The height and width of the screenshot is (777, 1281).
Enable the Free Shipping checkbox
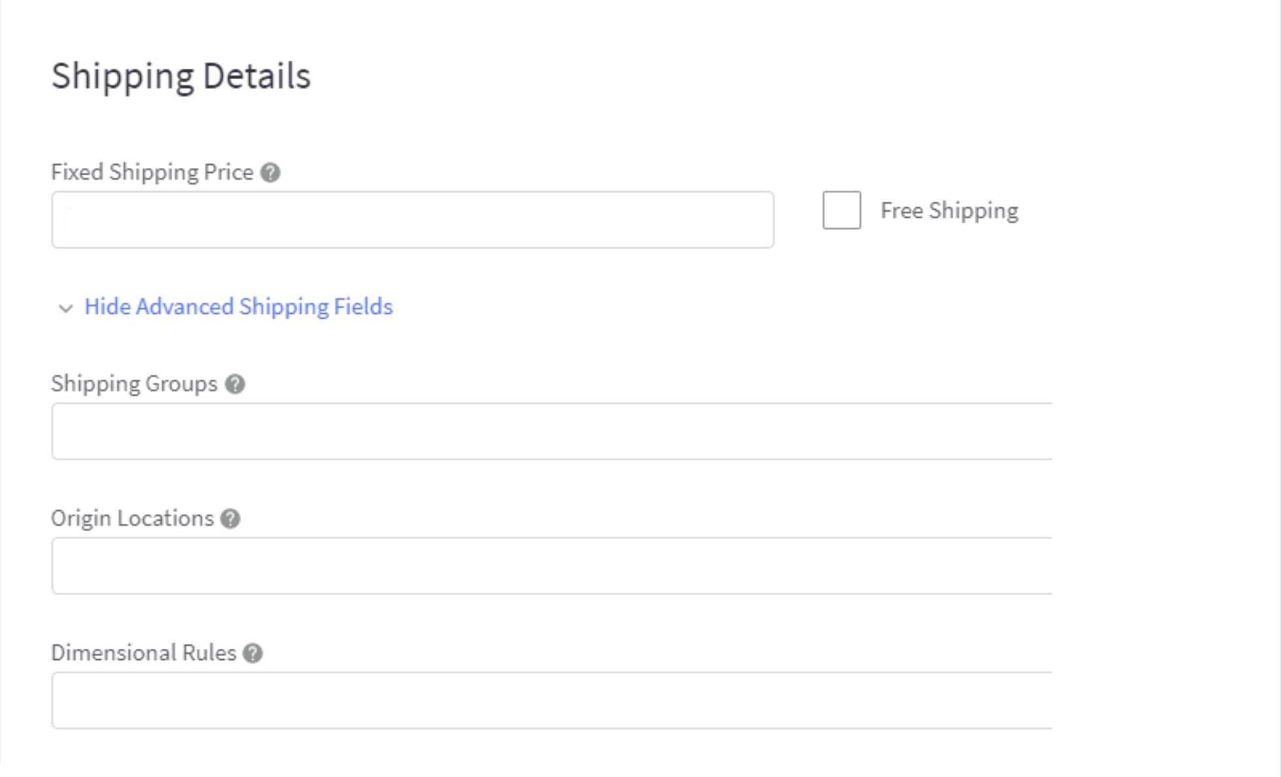pos(841,210)
